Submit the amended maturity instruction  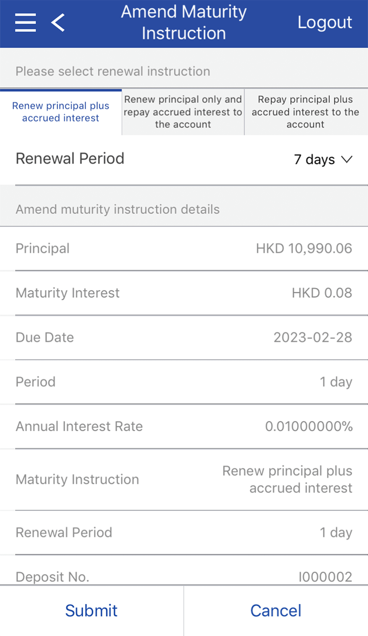pos(91,611)
